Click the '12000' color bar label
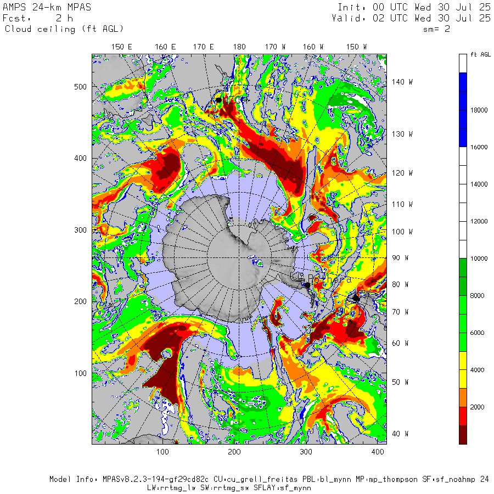 click(479, 221)
